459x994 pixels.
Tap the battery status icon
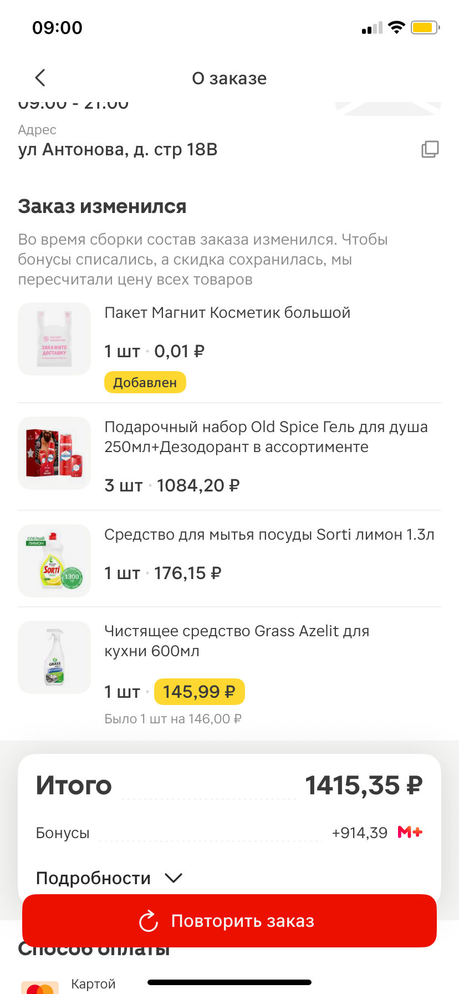click(x=425, y=27)
